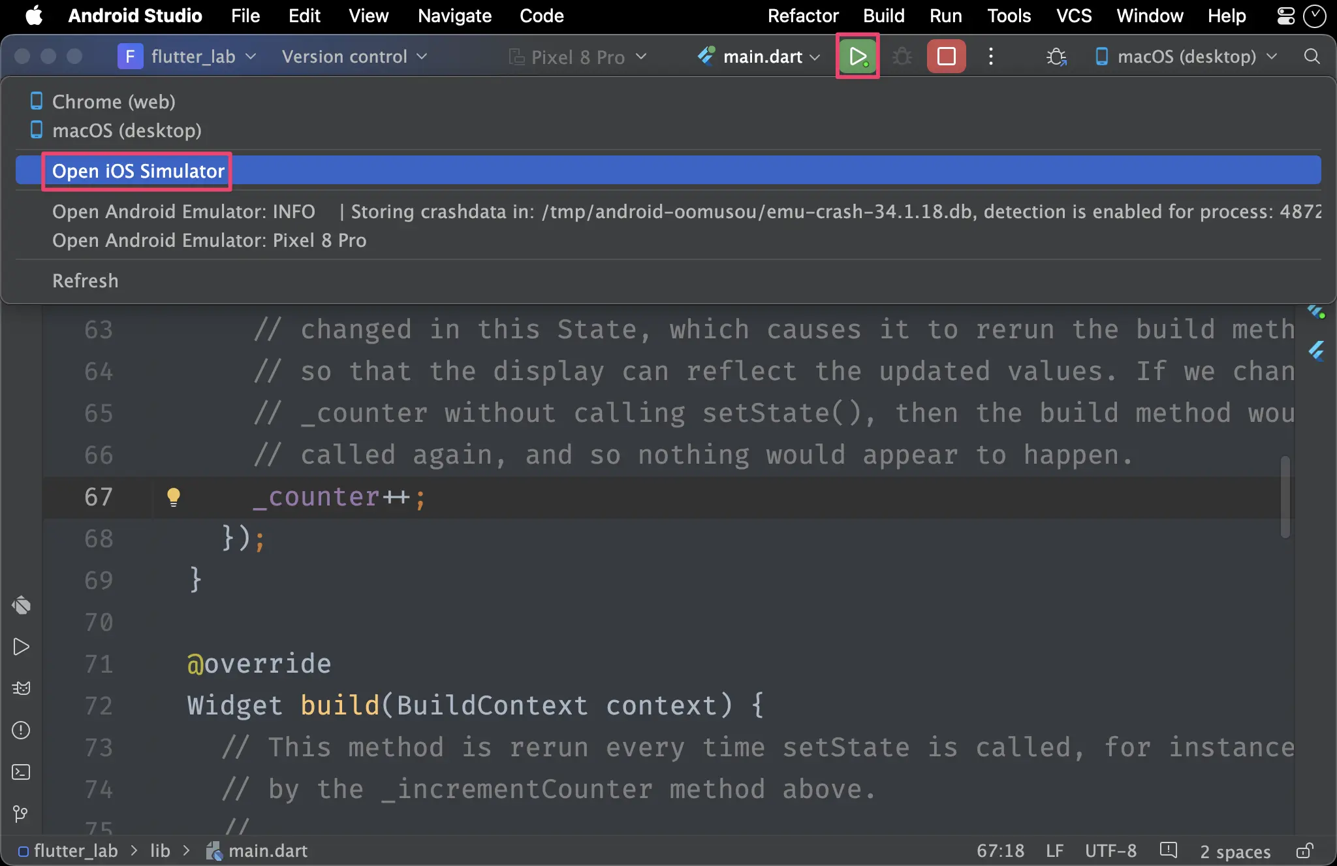The height and width of the screenshot is (866, 1337).
Task: Open the Run menu
Action: tap(945, 16)
